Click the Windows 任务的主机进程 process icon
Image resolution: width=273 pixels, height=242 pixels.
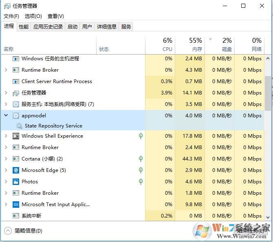(16, 59)
